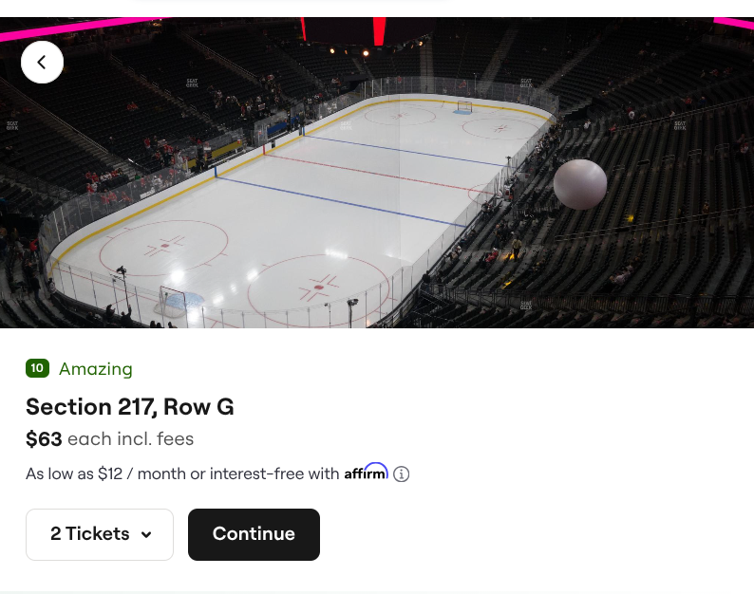The width and height of the screenshot is (754, 594).
Task: Click the gray sphere in the seat view
Action: tap(579, 184)
